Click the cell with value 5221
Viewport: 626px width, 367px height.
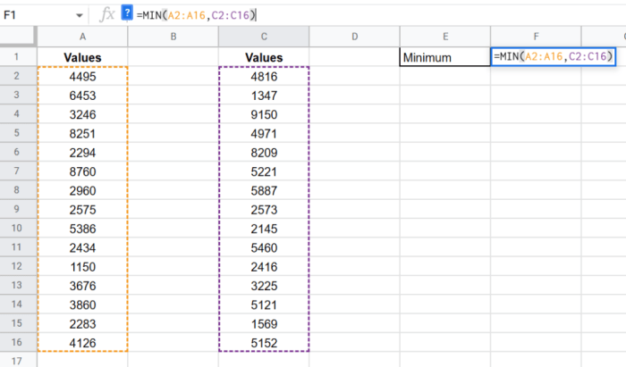[264, 171]
